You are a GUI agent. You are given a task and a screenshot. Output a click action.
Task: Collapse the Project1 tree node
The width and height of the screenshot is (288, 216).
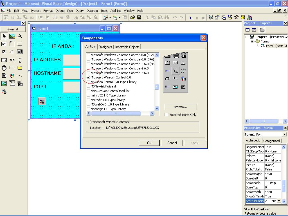coord(247,37)
